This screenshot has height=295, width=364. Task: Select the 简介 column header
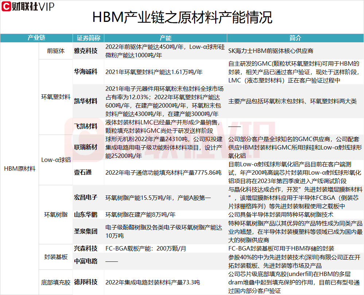click(295, 38)
